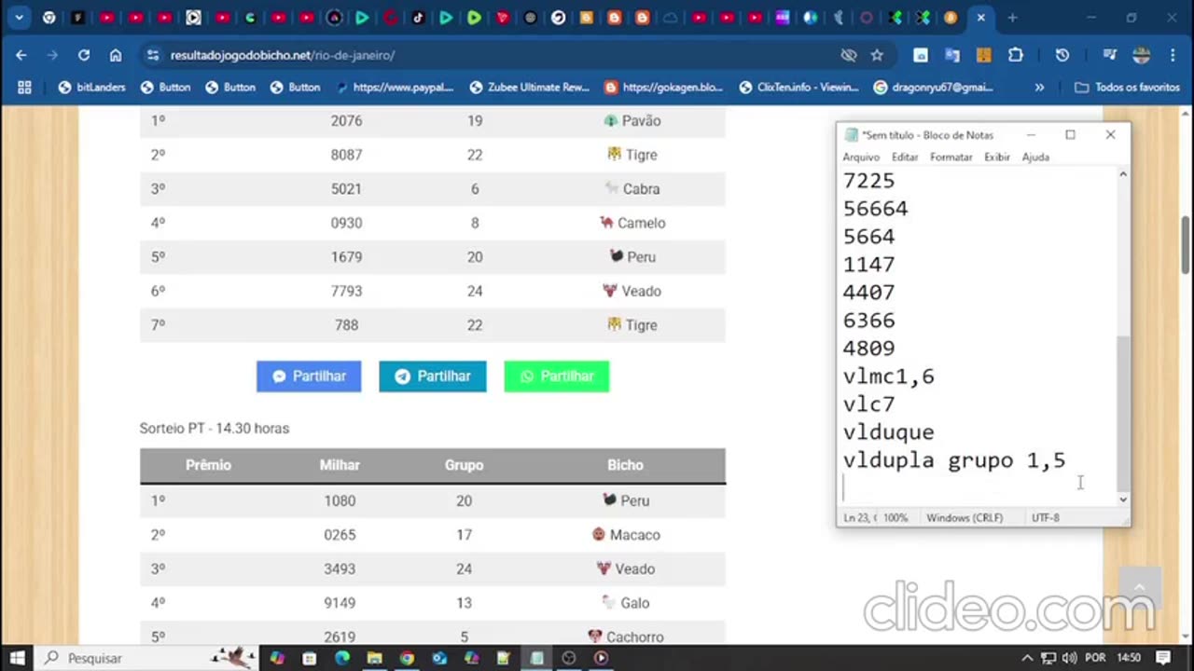Open the Windows Start menu
The width and height of the screenshot is (1194, 671).
(x=17, y=658)
